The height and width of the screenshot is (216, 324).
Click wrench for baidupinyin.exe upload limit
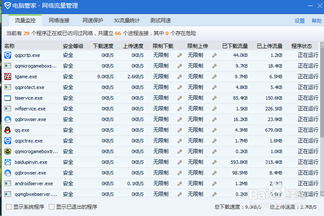coord(214,162)
